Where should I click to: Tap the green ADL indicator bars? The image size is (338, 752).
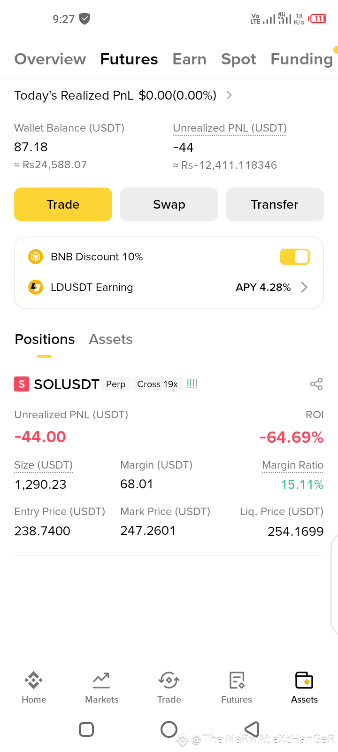point(192,384)
